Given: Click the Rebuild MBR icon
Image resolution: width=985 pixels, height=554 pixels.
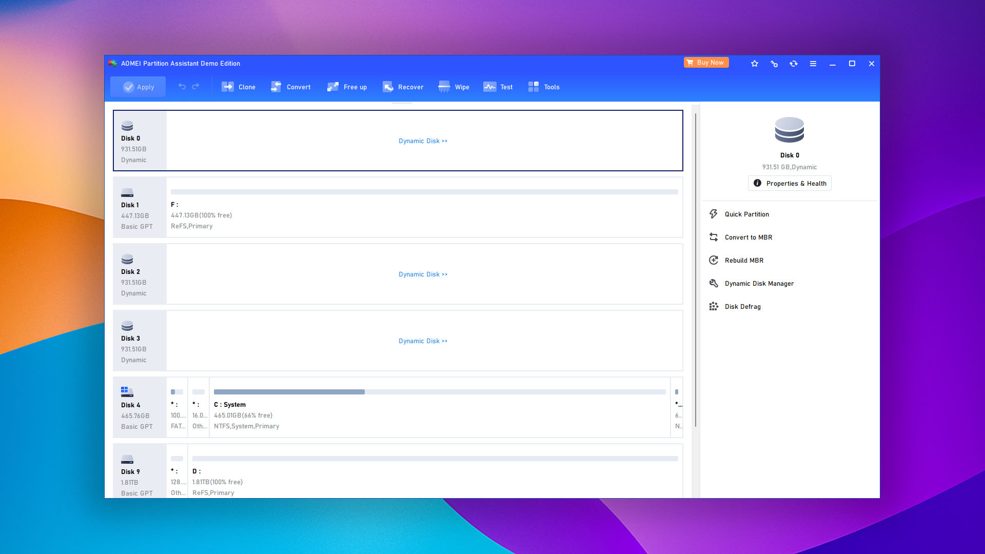Looking at the screenshot, I should 714,260.
